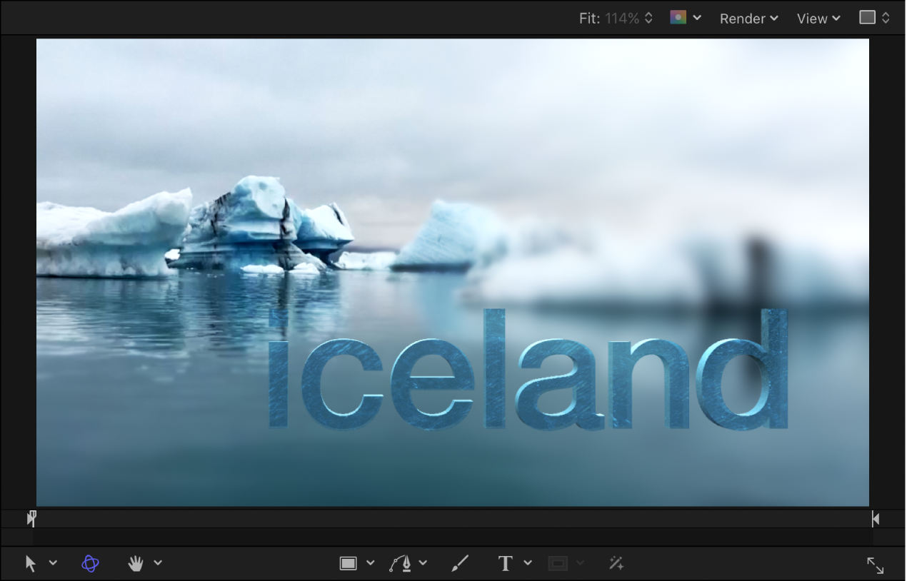The width and height of the screenshot is (907, 581).
Task: Select the Transform arrow tool
Action: [30, 563]
